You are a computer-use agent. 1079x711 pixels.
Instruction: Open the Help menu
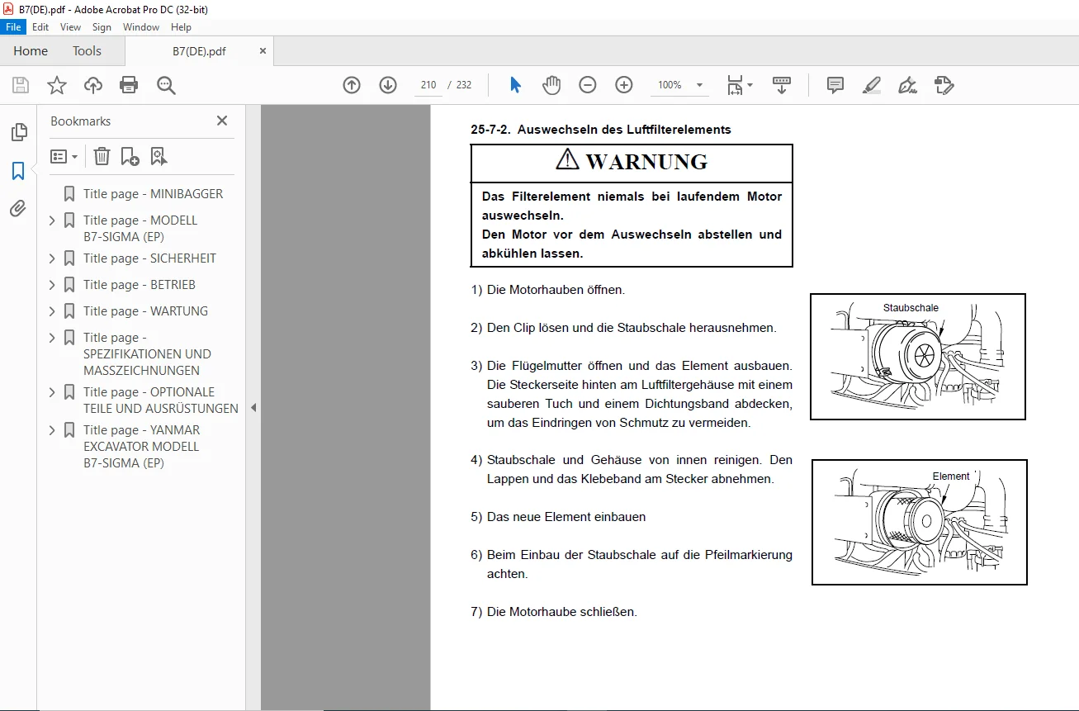point(181,27)
